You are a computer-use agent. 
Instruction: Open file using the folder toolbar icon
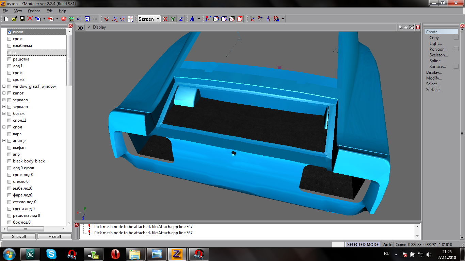pos(14,19)
